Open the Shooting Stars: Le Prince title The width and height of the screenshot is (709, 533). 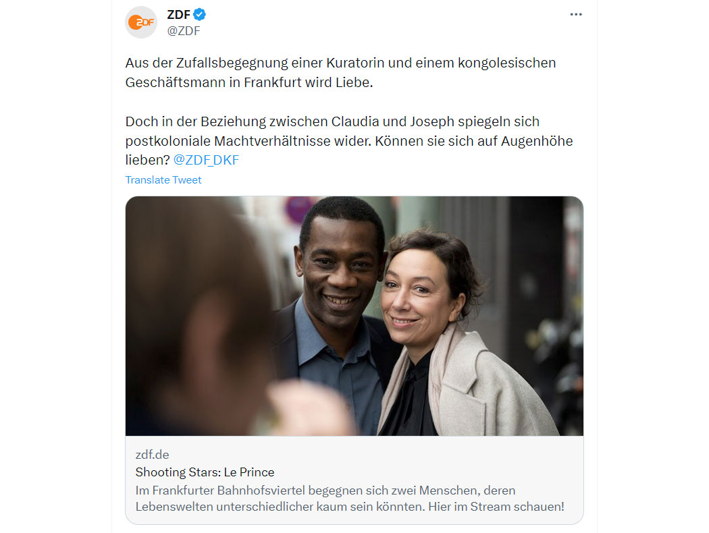[x=205, y=472]
